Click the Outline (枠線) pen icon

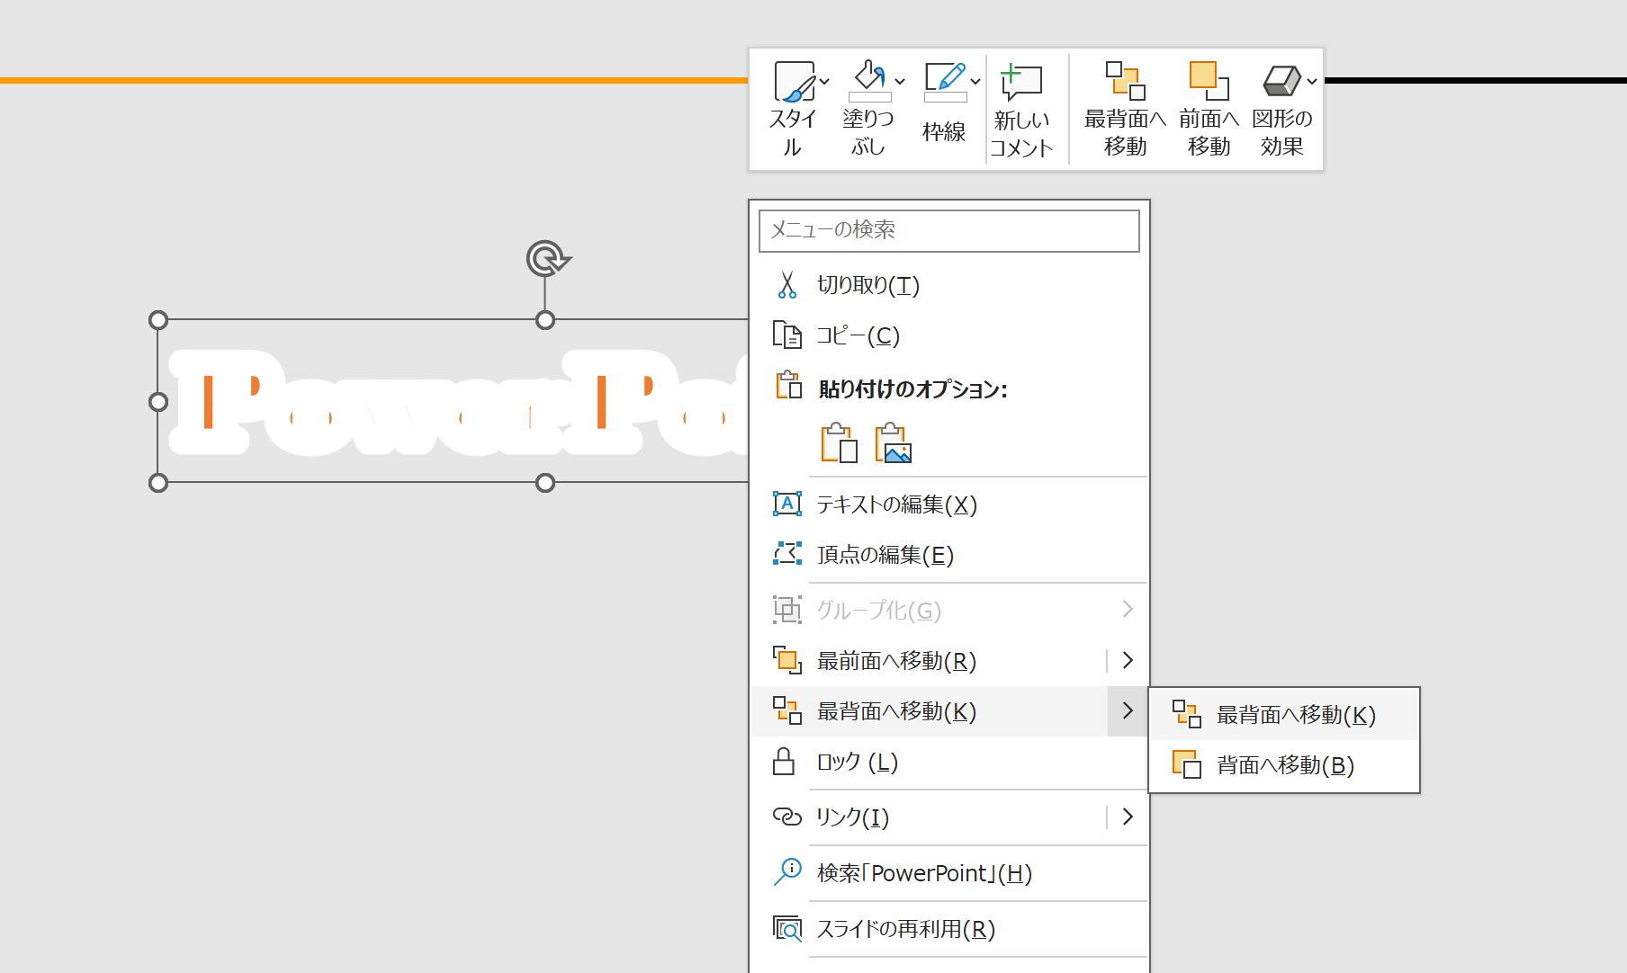(943, 81)
